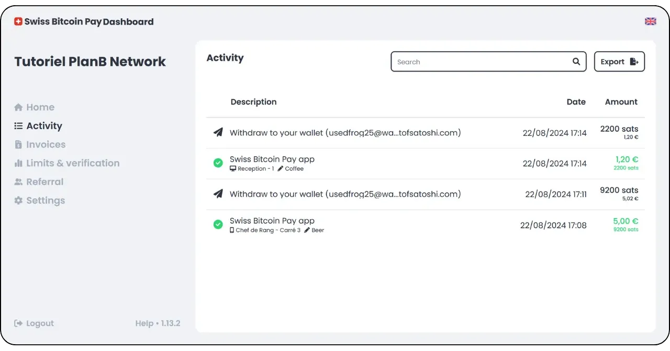Click the green checkmark on the Coffee payment
Image resolution: width=670 pixels, height=351 pixels.
click(218, 163)
